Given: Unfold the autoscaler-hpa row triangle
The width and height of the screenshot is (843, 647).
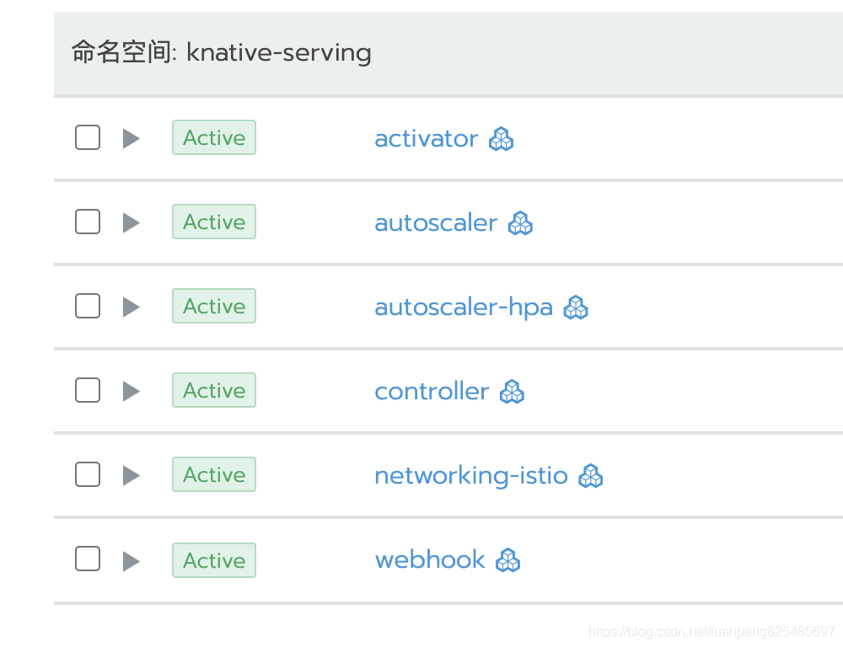Looking at the screenshot, I should (x=132, y=307).
